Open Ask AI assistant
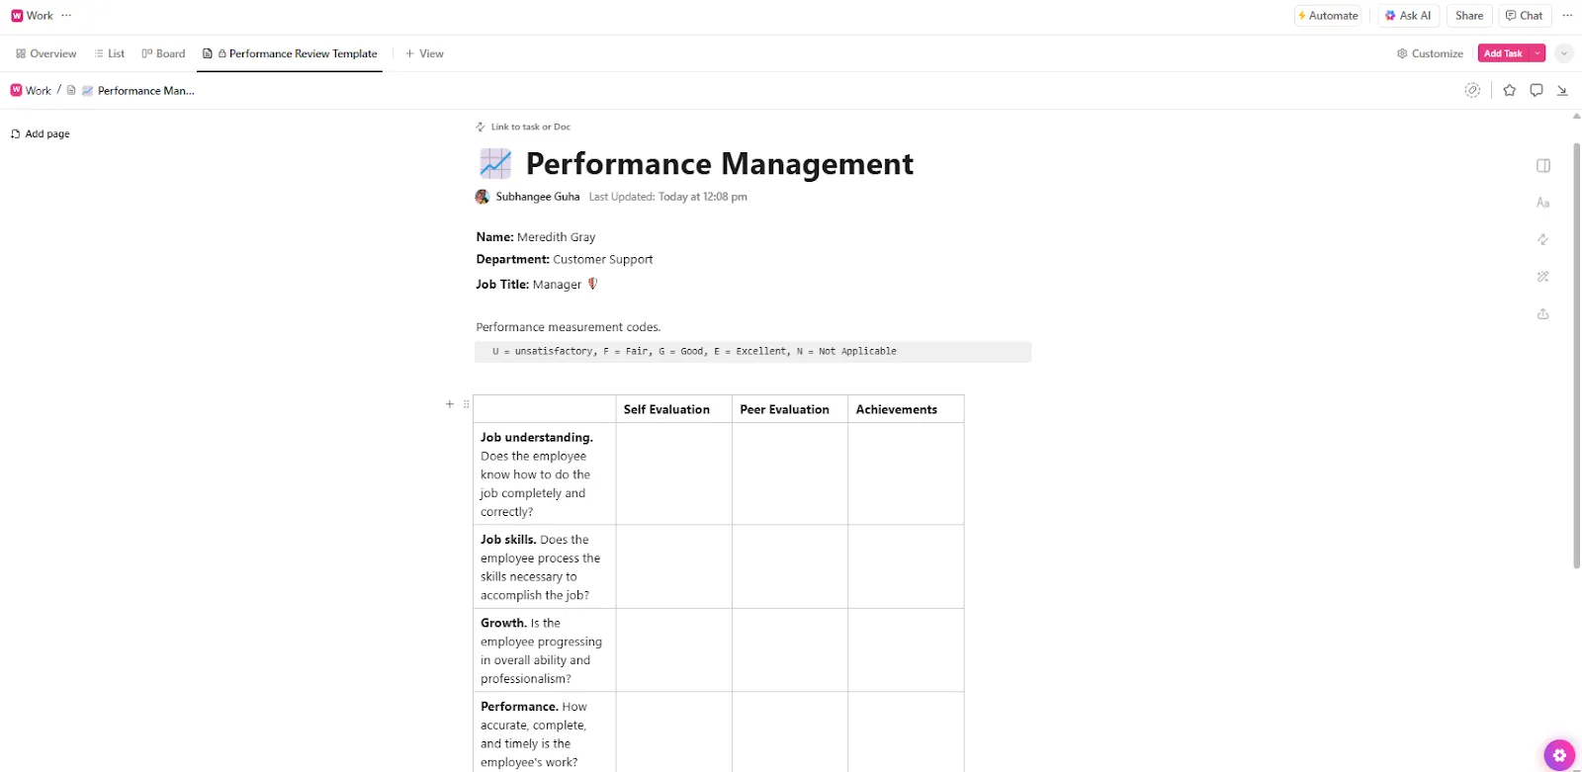The image size is (1582, 772). (x=1408, y=16)
